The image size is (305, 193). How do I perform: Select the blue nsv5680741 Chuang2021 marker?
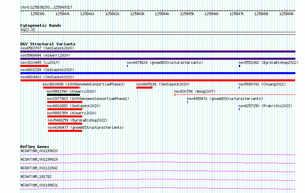[239, 88]
